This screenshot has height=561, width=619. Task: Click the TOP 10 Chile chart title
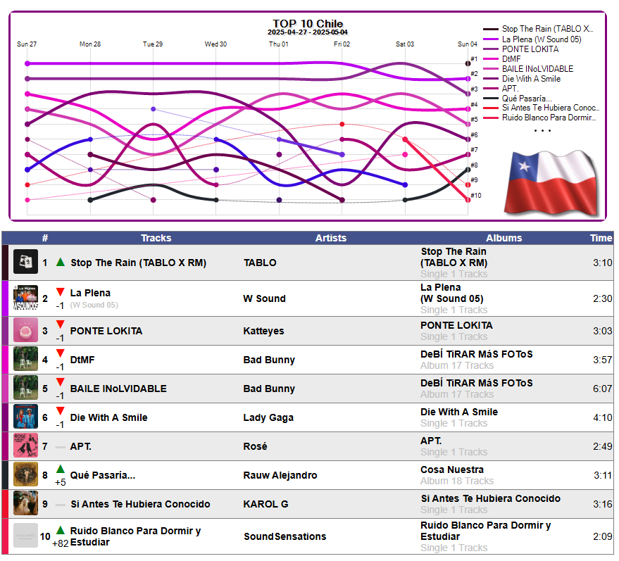click(308, 24)
